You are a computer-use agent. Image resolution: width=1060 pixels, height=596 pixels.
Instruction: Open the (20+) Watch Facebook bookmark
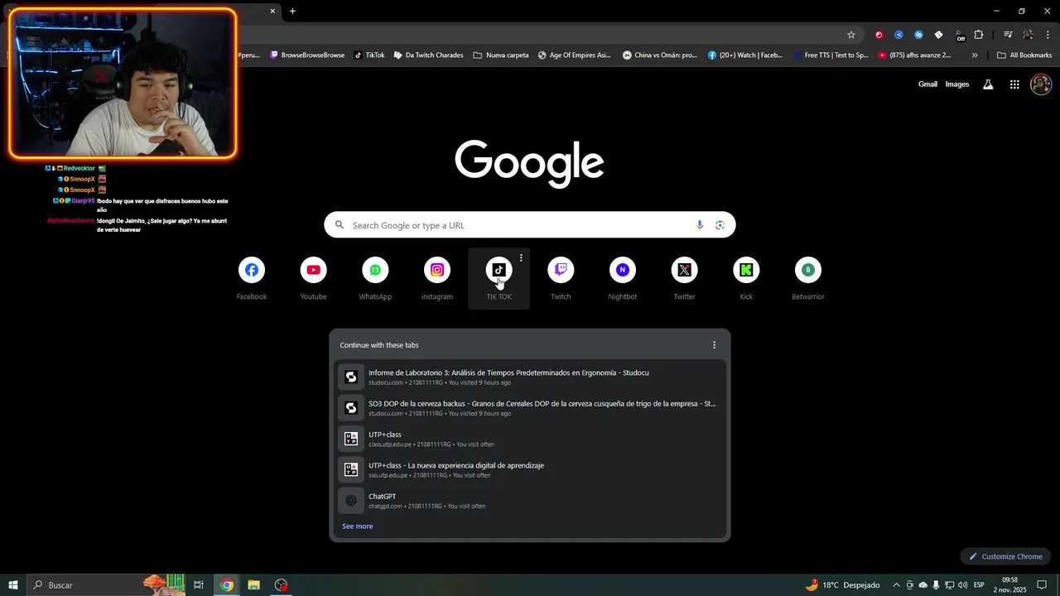click(x=745, y=55)
